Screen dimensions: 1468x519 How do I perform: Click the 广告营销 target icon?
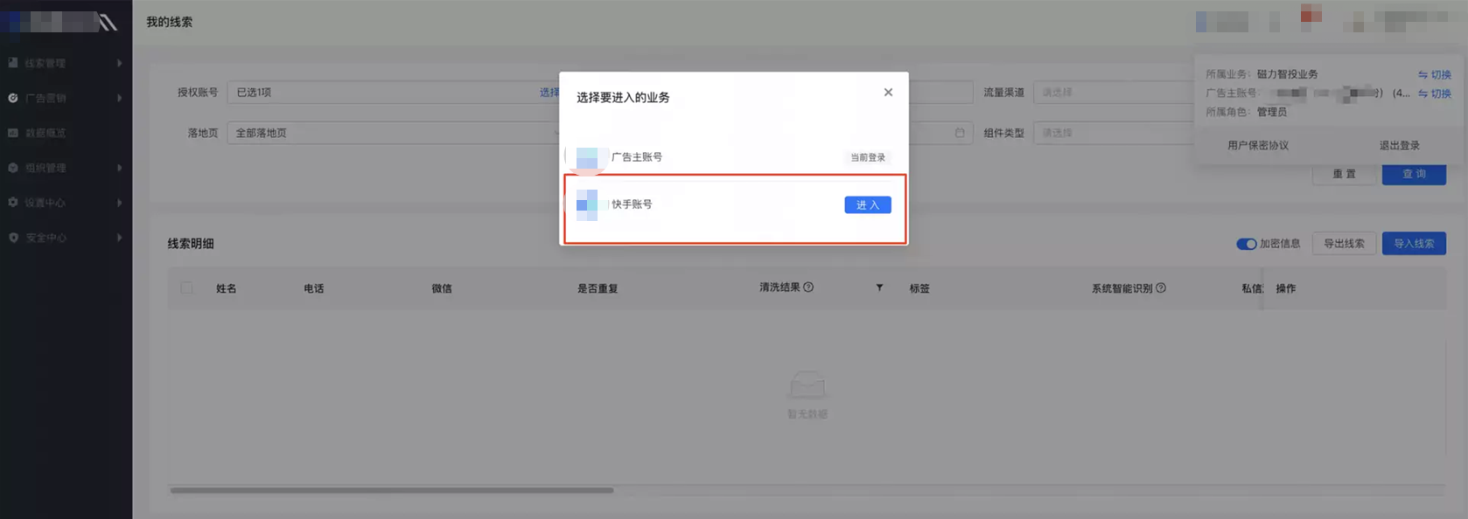(13, 98)
